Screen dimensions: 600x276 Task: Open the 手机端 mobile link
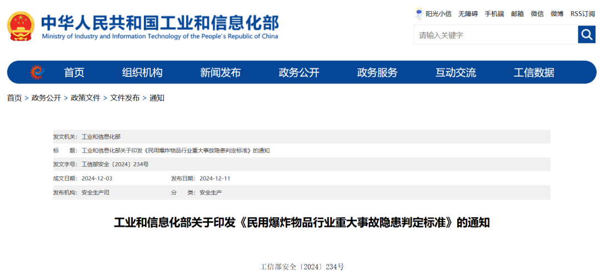494,14
